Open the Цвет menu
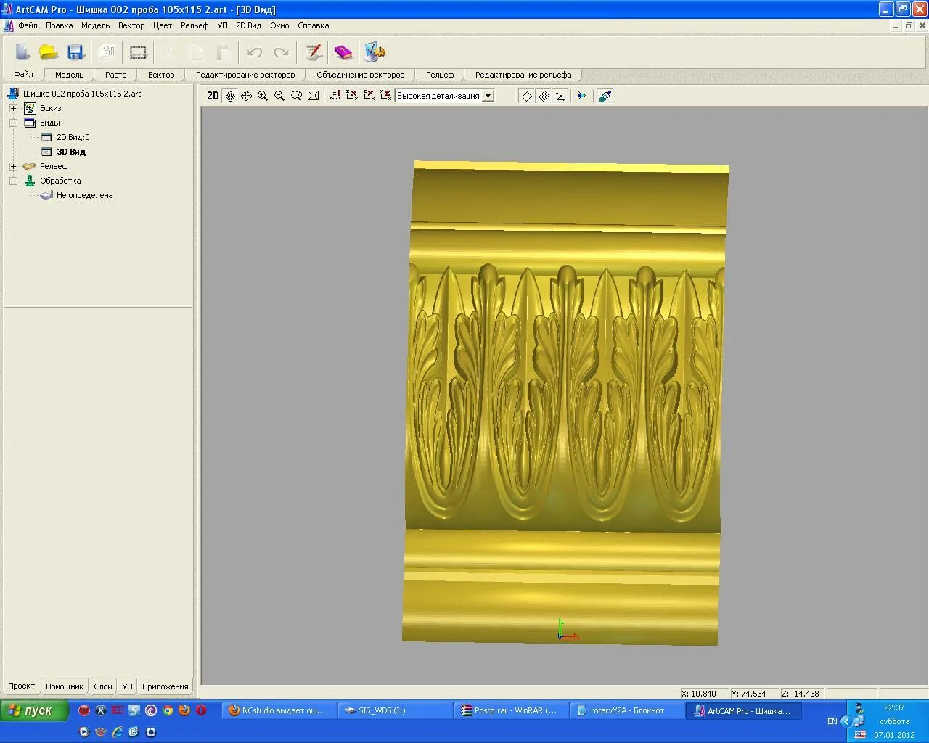Viewport: 929px width, 743px height. click(163, 25)
